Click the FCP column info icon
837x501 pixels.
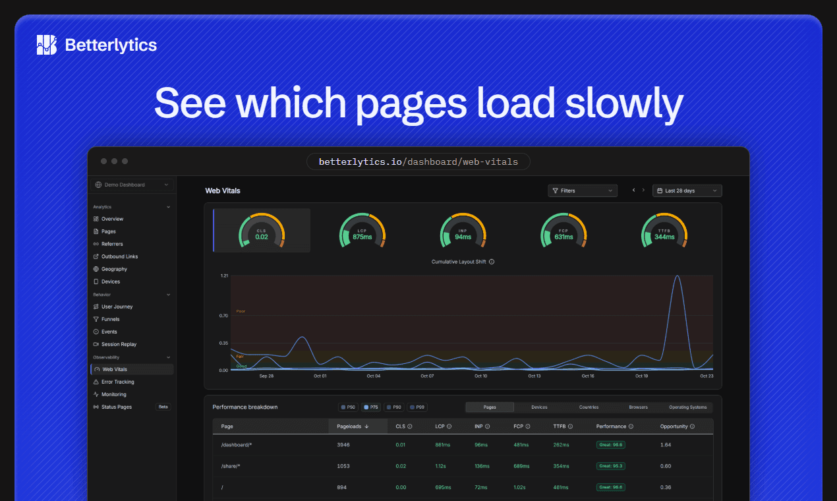(528, 427)
